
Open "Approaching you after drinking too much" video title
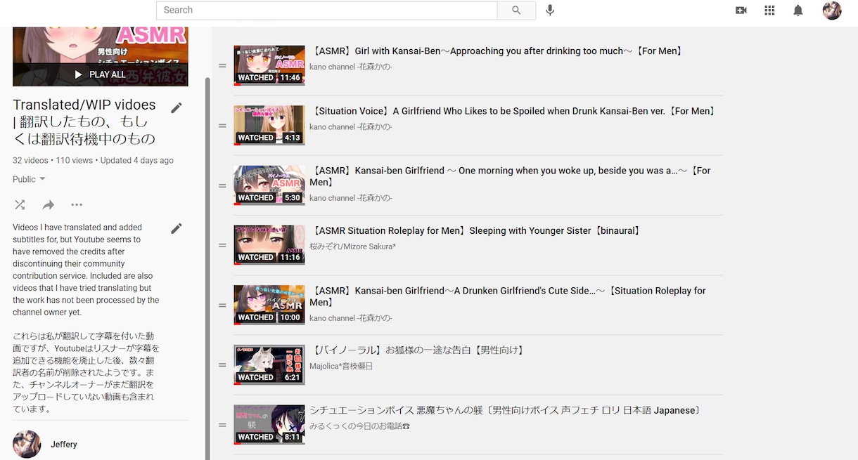click(497, 51)
